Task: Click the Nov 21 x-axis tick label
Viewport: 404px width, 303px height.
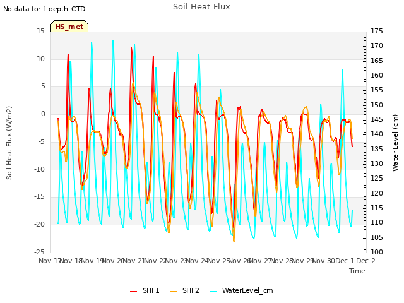Action: 133,261
